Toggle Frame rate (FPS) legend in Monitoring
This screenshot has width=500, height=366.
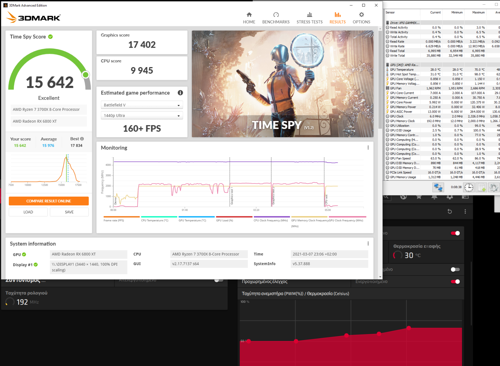pos(122,219)
